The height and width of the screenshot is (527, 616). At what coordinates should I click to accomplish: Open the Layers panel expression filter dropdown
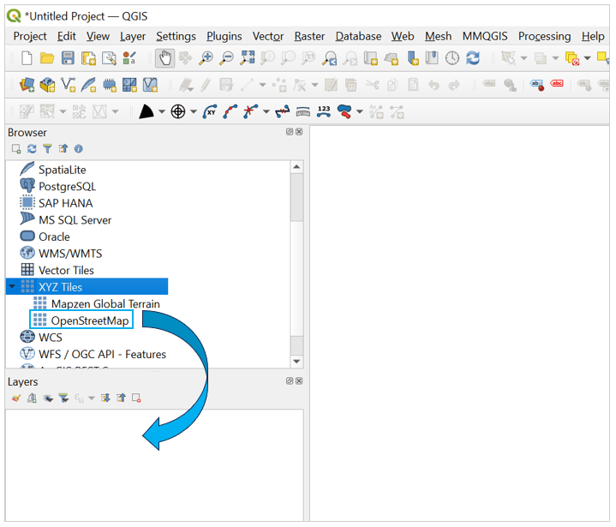tap(92, 398)
